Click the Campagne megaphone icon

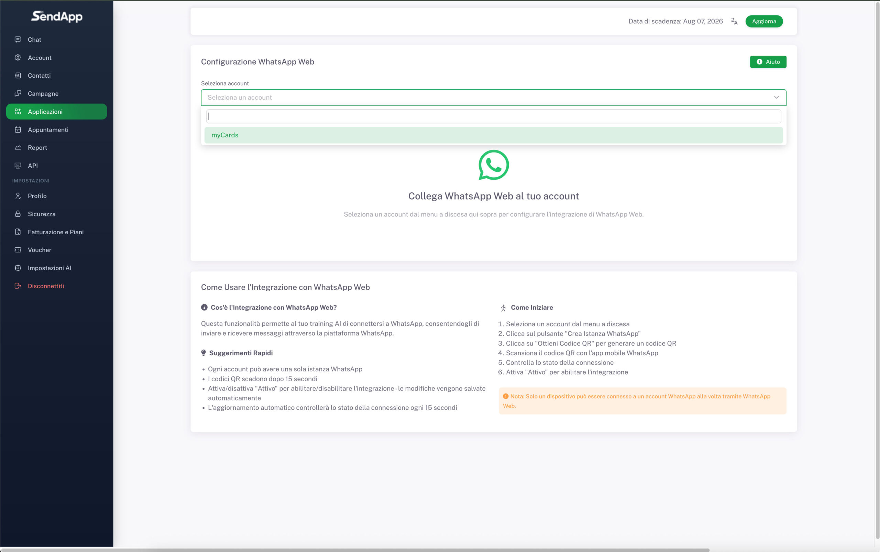(x=18, y=93)
